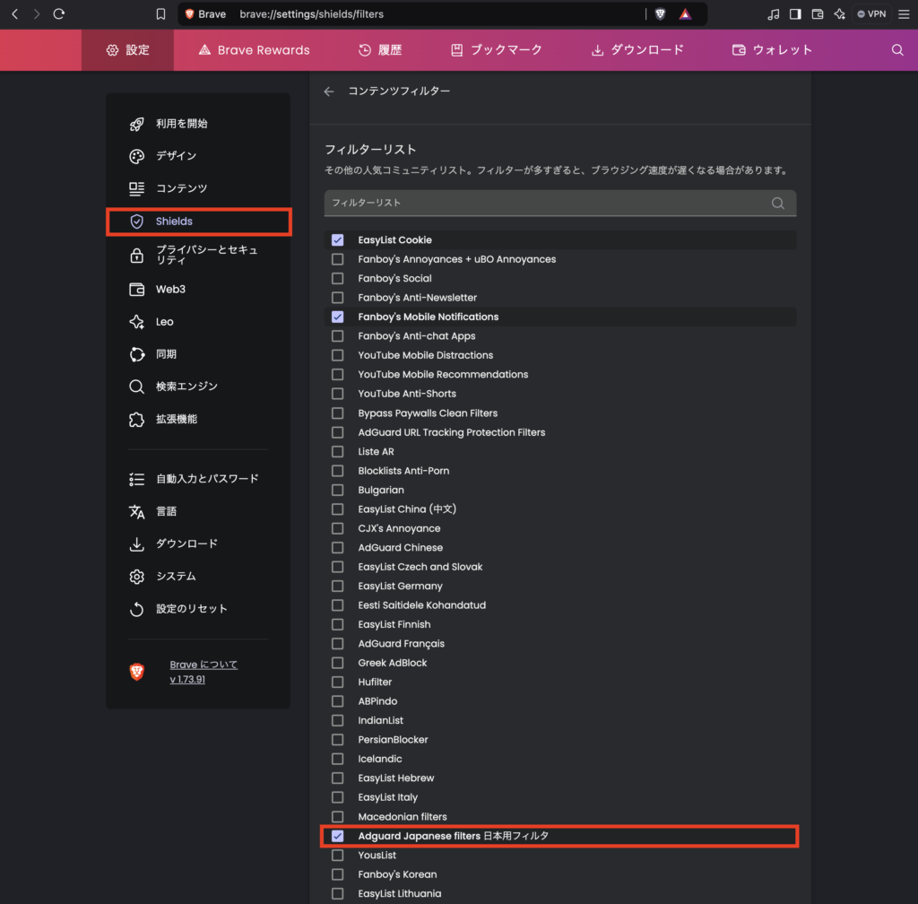918x904 pixels.
Task: Enable the AdGuard Français filter
Action: [x=337, y=643]
